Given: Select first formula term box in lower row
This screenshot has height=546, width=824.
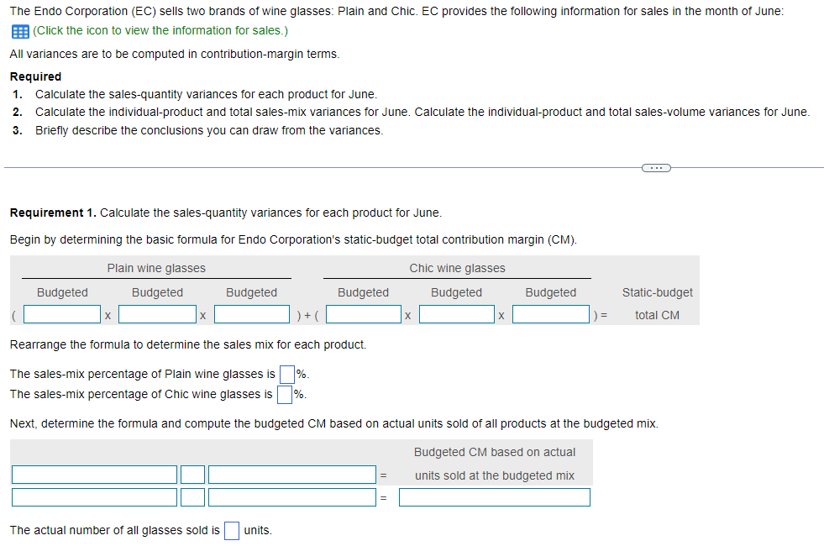Looking at the screenshot, I should pyautogui.click(x=95, y=497).
